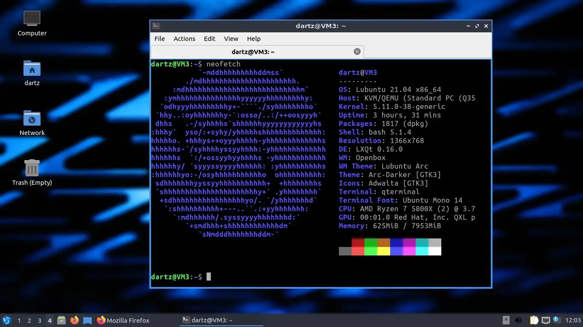Click 'Packages: 1817 (dpkg)' line
Image resolution: width=583 pixels, height=327 pixels.
[x=384, y=123]
